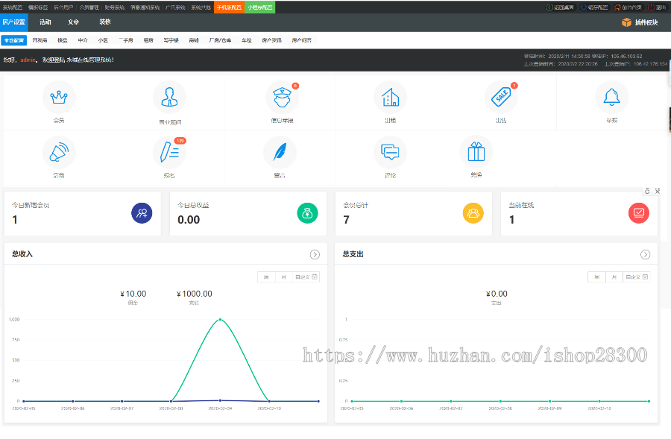Image resolution: width=671 pixels, height=439 pixels.
Task: Click the total members count 7
Action: point(346,220)
